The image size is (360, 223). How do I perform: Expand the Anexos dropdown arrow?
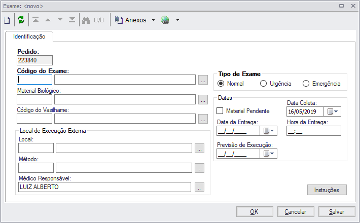(154, 20)
